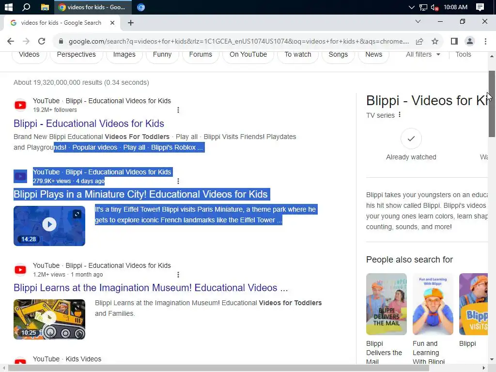Toggle the browser side panel
496x372 pixels.
454,41
